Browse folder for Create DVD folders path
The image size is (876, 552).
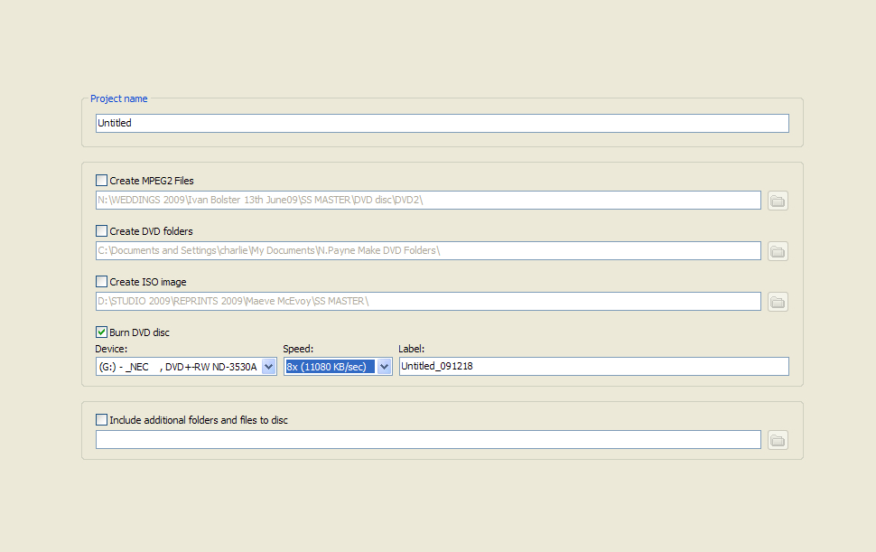tap(778, 251)
